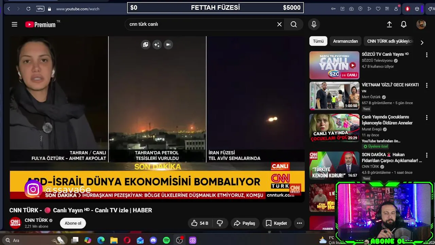This screenshot has height=245, width=435.
Task: Open 'SÖZCÜ TV Canlı Yayını' video title
Action: point(385,54)
